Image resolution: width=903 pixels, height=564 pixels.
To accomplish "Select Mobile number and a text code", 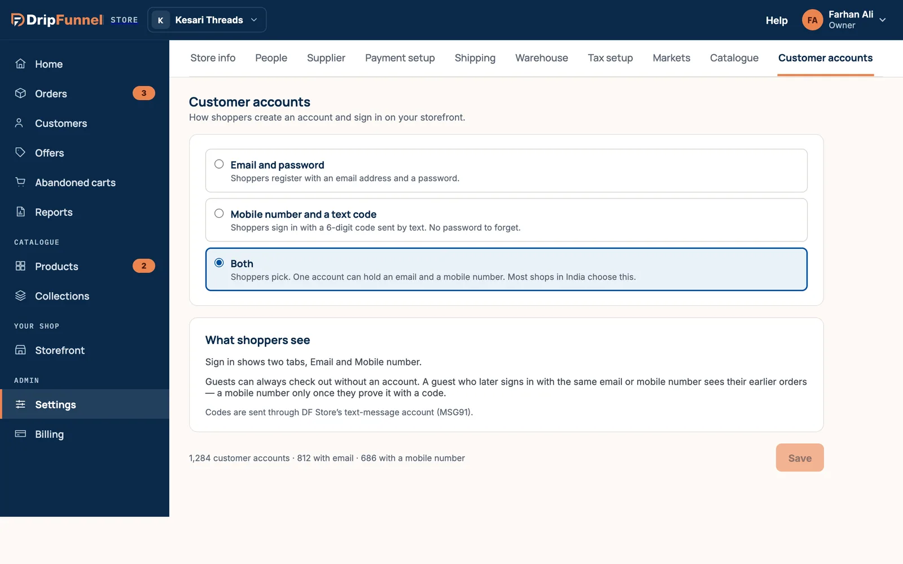I will click(x=506, y=220).
